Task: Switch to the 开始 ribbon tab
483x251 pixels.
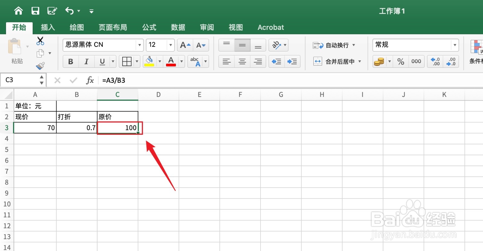Action: (19, 27)
